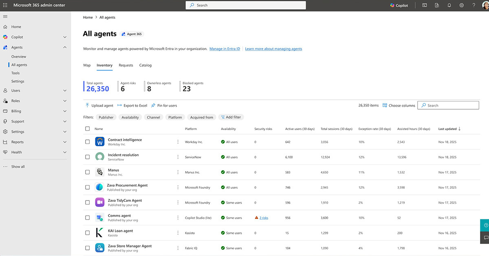The height and width of the screenshot is (256, 489).
Task: Open the app launcher waffle icon
Action: coord(5,5)
